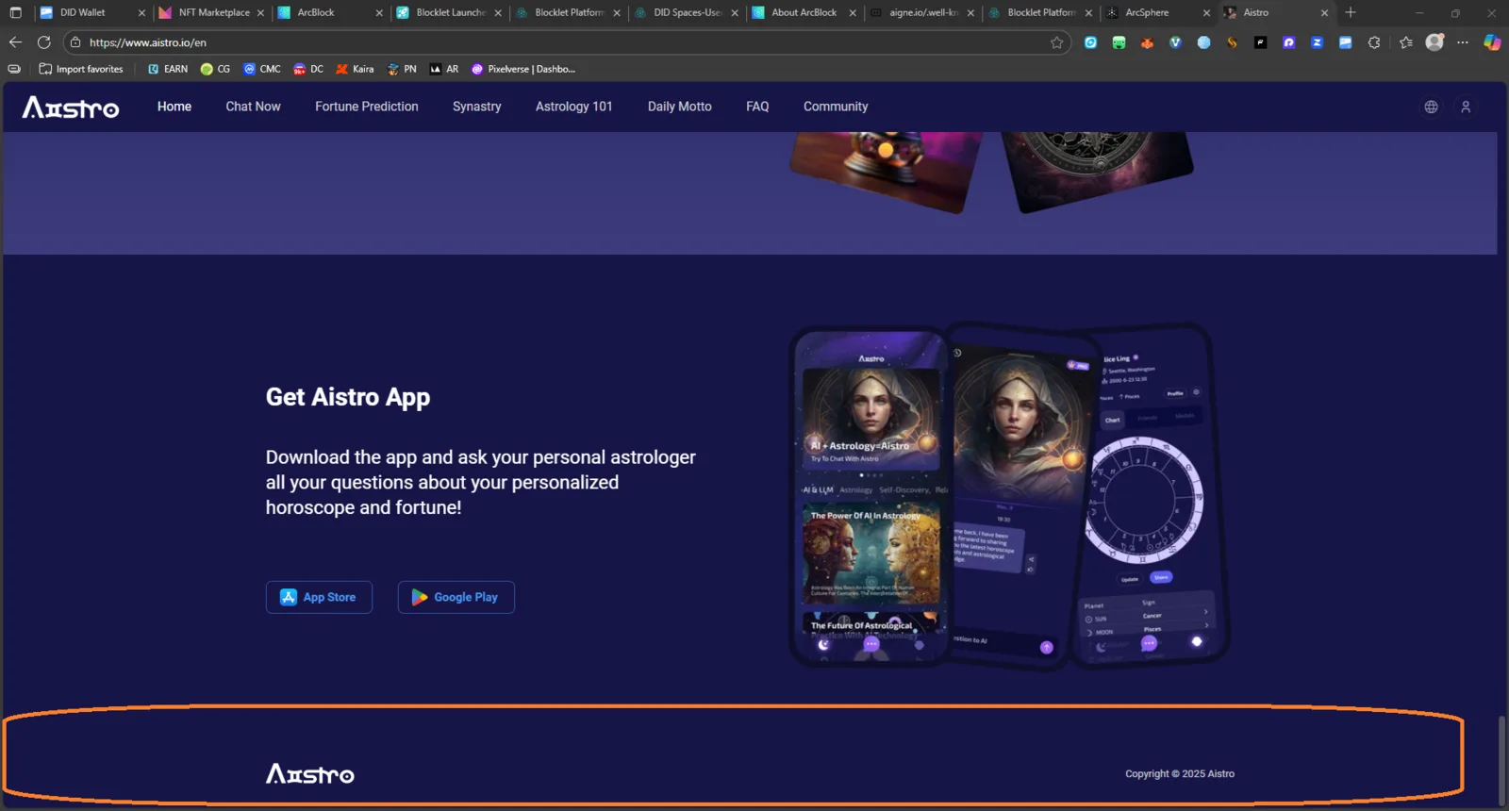Image resolution: width=1509 pixels, height=811 pixels.
Task: Switch to the DID Spaces tab
Action: pos(685,12)
